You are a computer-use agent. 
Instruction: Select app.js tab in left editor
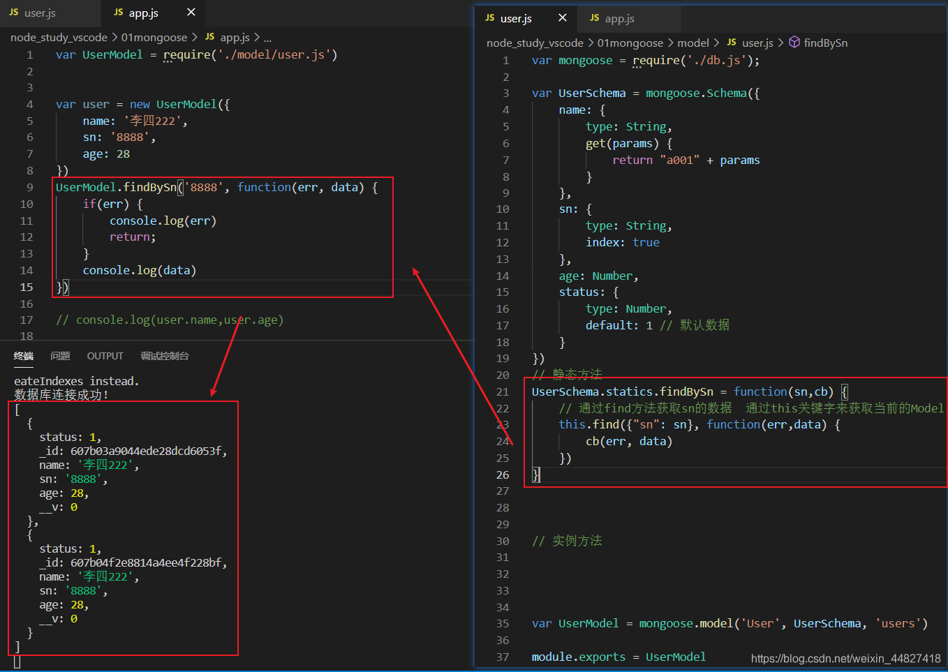pos(143,13)
